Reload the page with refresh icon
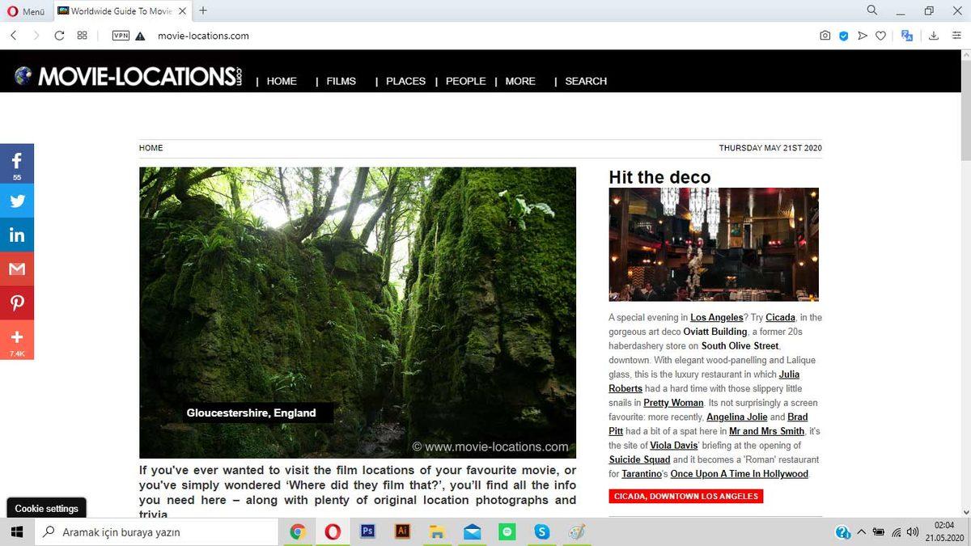This screenshot has width=971, height=546. pyautogui.click(x=59, y=36)
